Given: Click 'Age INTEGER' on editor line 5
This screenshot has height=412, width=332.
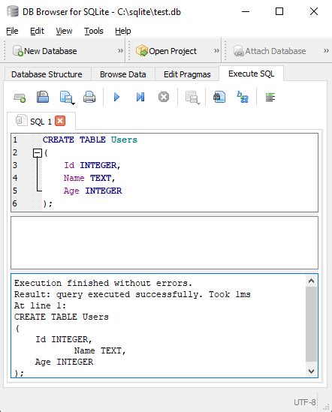Looking at the screenshot, I should [x=92, y=191].
